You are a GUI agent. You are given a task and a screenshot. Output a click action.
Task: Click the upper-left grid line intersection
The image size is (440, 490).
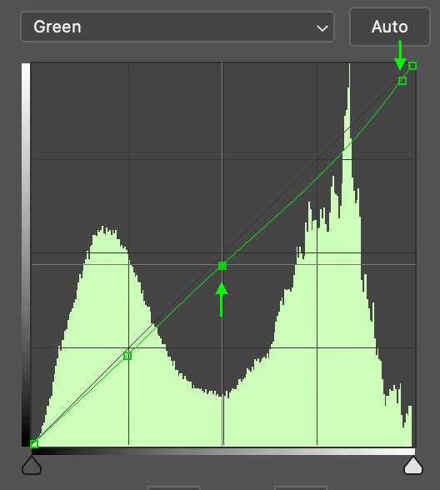tap(128, 159)
